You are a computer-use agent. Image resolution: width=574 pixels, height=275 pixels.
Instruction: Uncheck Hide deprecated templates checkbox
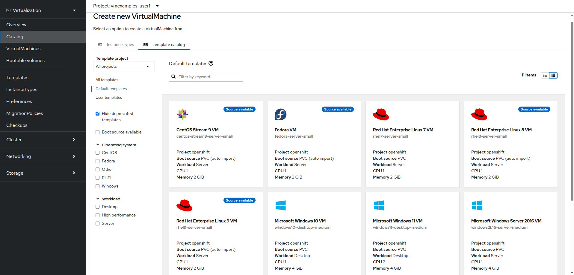(98, 113)
